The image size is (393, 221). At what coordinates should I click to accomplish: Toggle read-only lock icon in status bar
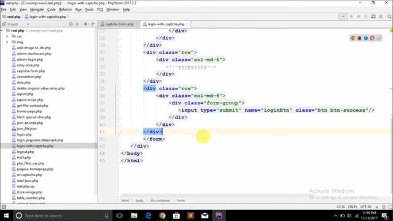(x=376, y=207)
